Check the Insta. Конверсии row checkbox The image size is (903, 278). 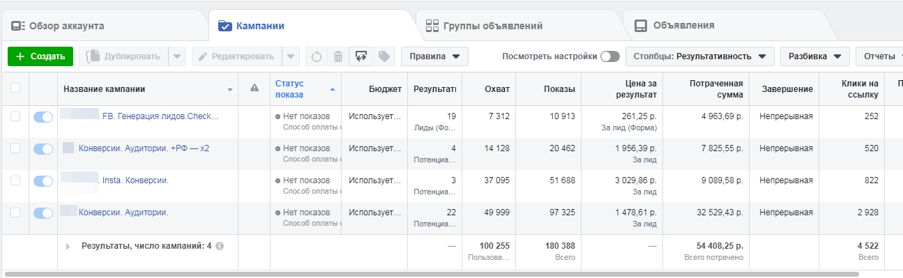15,180
